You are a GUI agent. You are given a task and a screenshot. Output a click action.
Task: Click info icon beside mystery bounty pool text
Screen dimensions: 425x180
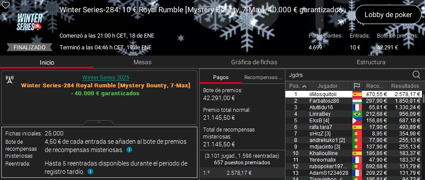(x=129, y=150)
